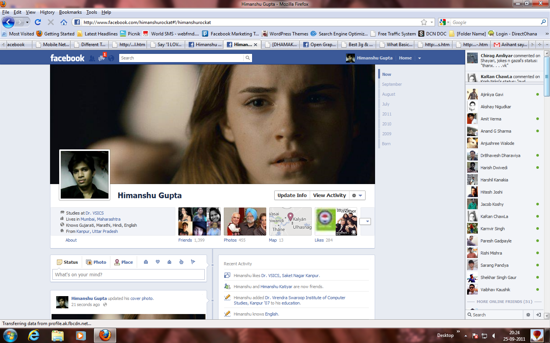Open the back-history dropdown arrow
This screenshot has height=343, width=550.
(x=27, y=22)
